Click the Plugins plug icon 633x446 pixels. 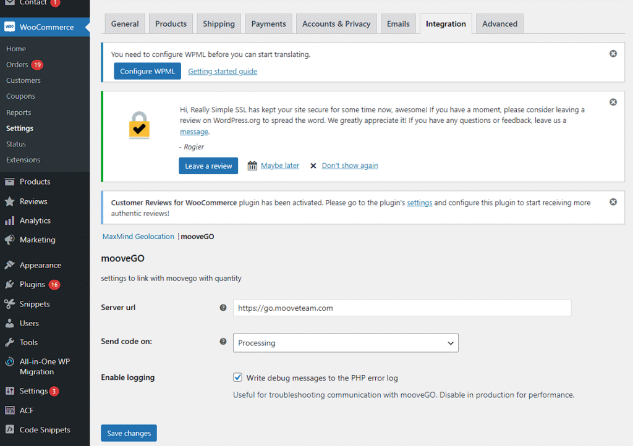(10, 284)
